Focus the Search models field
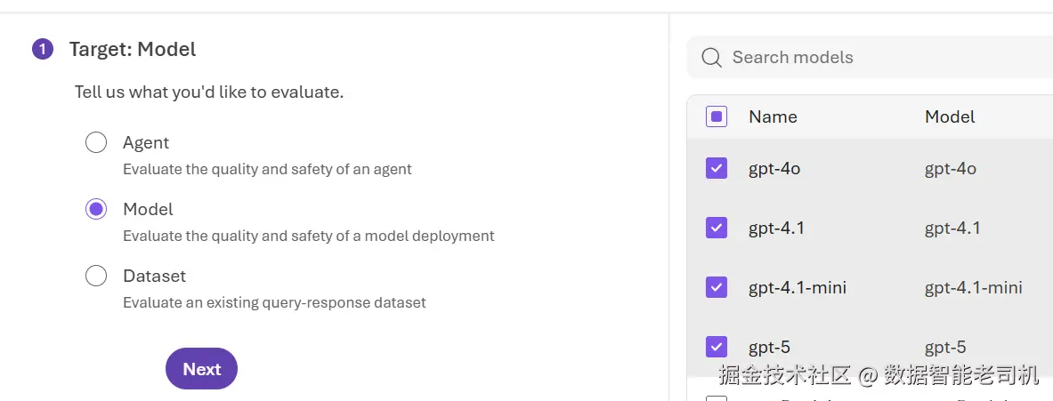Image resolution: width=1053 pixels, height=401 pixels. pyautogui.click(x=870, y=57)
